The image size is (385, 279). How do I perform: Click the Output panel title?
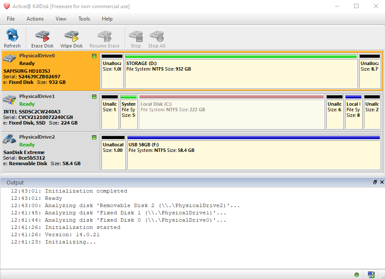[x=15, y=183]
